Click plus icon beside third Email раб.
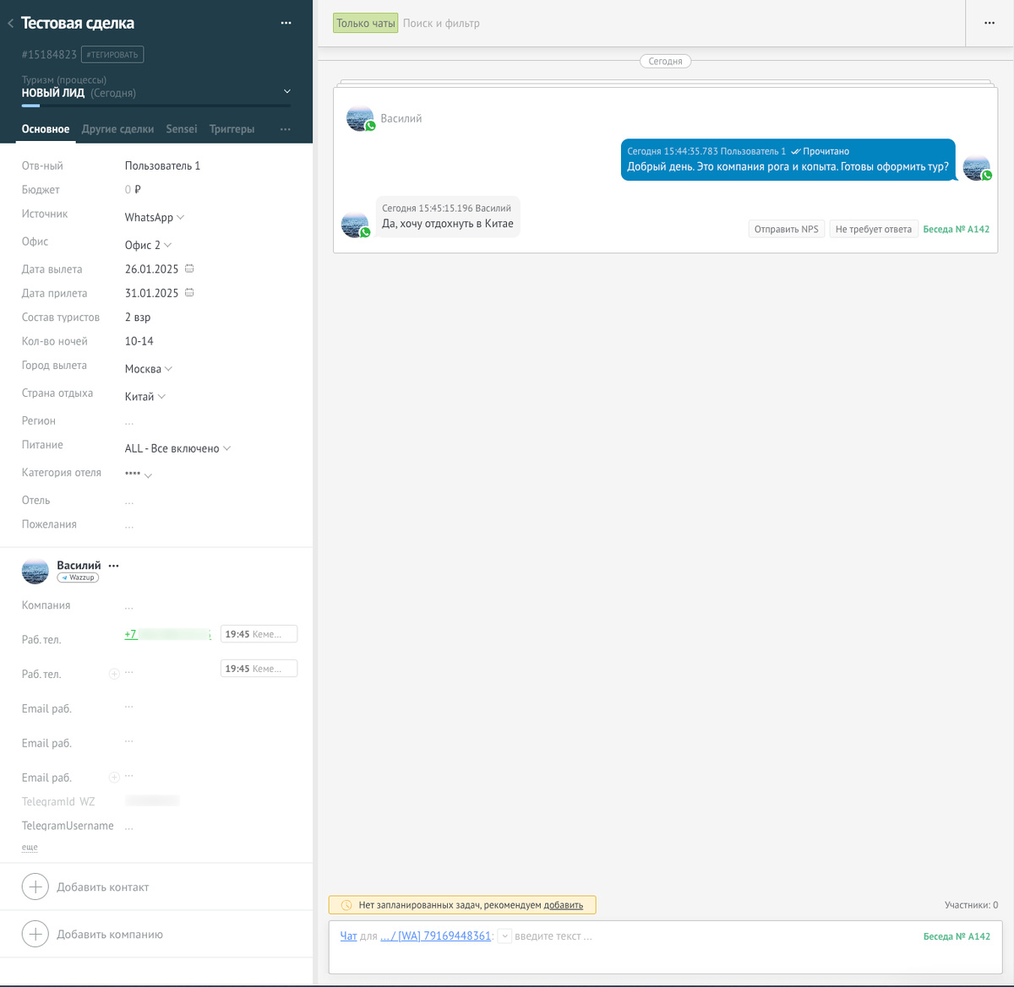 [114, 777]
